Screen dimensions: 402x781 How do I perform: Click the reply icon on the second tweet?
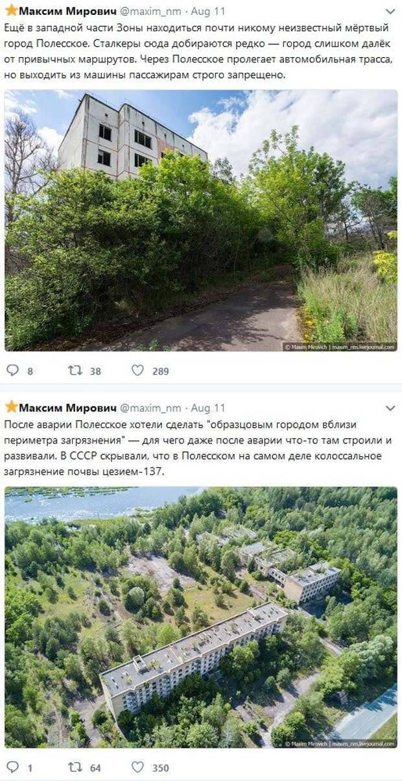(12, 767)
